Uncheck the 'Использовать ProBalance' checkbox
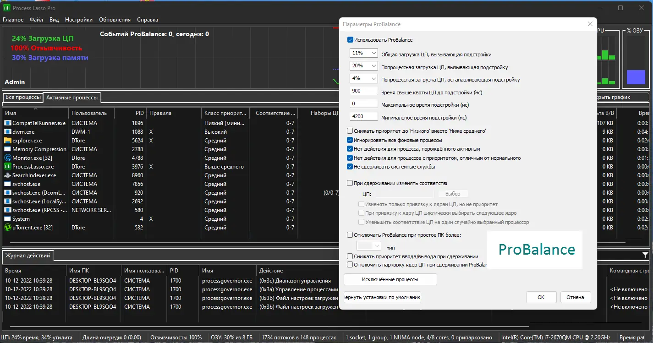 coord(351,40)
